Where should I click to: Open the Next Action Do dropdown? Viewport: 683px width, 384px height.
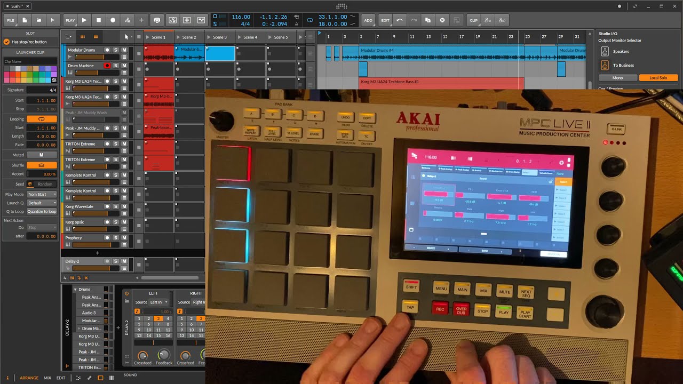click(42, 227)
